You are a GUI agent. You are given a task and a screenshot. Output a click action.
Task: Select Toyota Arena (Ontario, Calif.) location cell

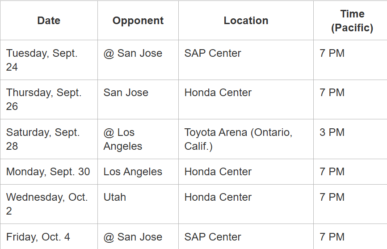coord(238,139)
